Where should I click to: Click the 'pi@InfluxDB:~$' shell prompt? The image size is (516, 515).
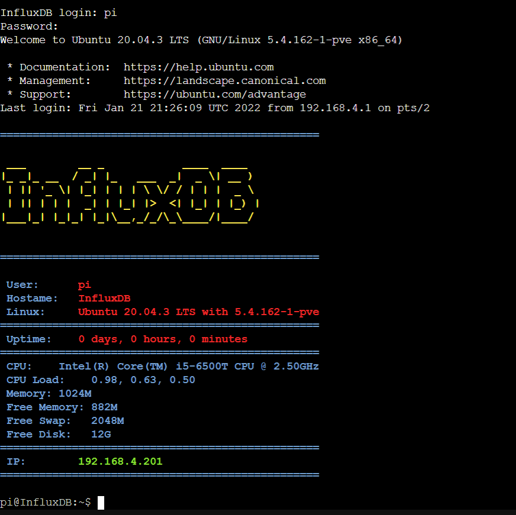click(x=46, y=503)
